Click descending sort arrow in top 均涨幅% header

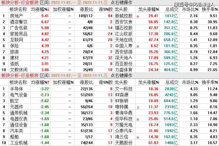(x=49, y=10)
